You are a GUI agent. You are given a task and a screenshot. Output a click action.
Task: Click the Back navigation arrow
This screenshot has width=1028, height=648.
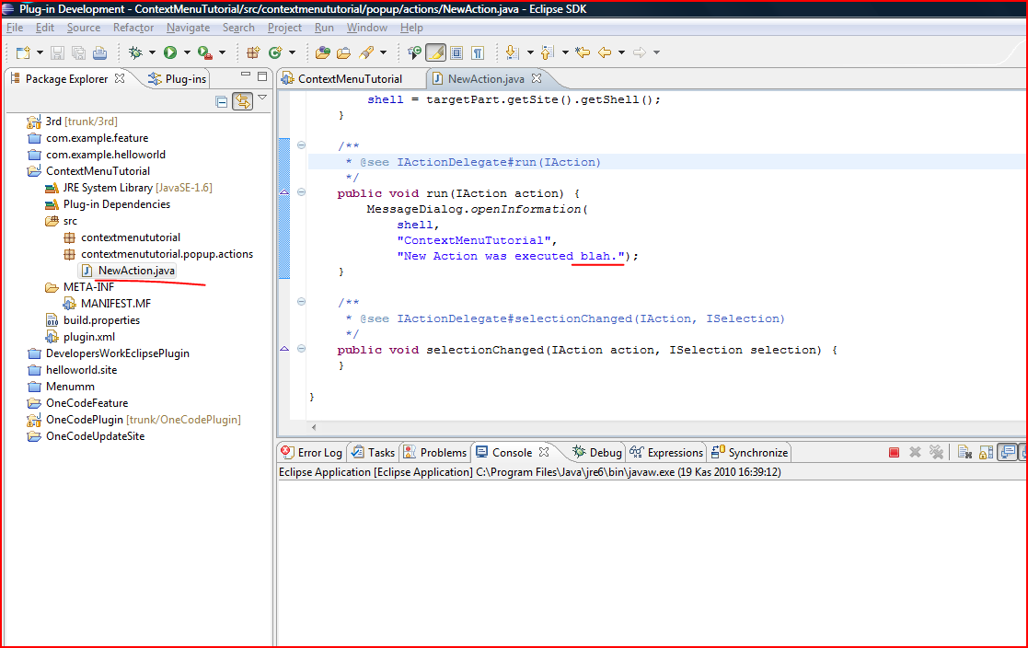pos(605,52)
